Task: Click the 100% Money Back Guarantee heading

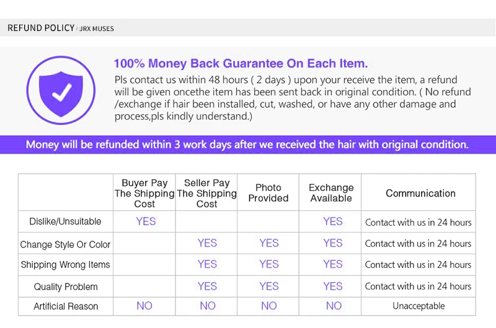Action: [x=241, y=63]
